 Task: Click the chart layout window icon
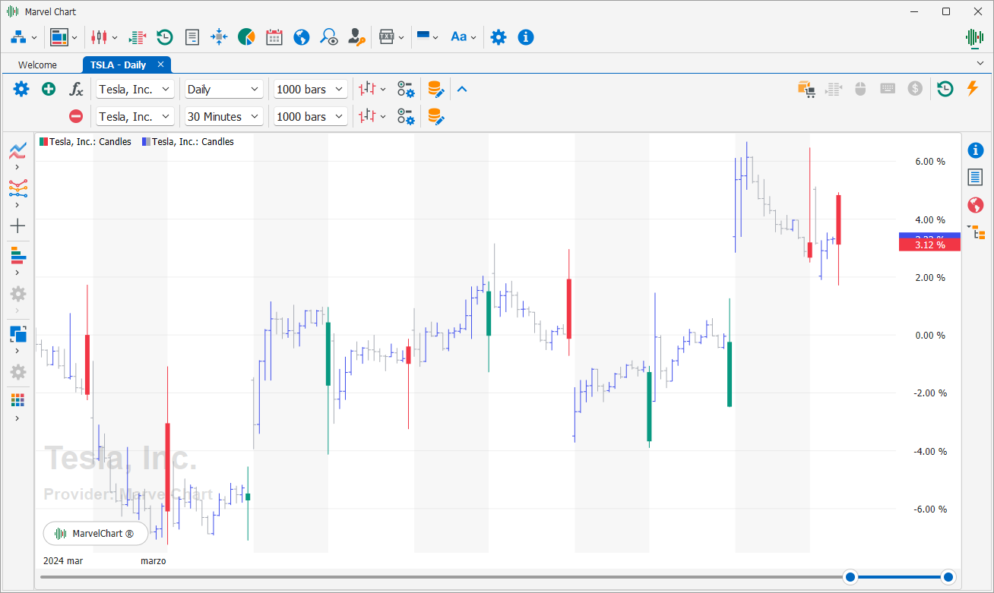pyautogui.click(x=59, y=36)
